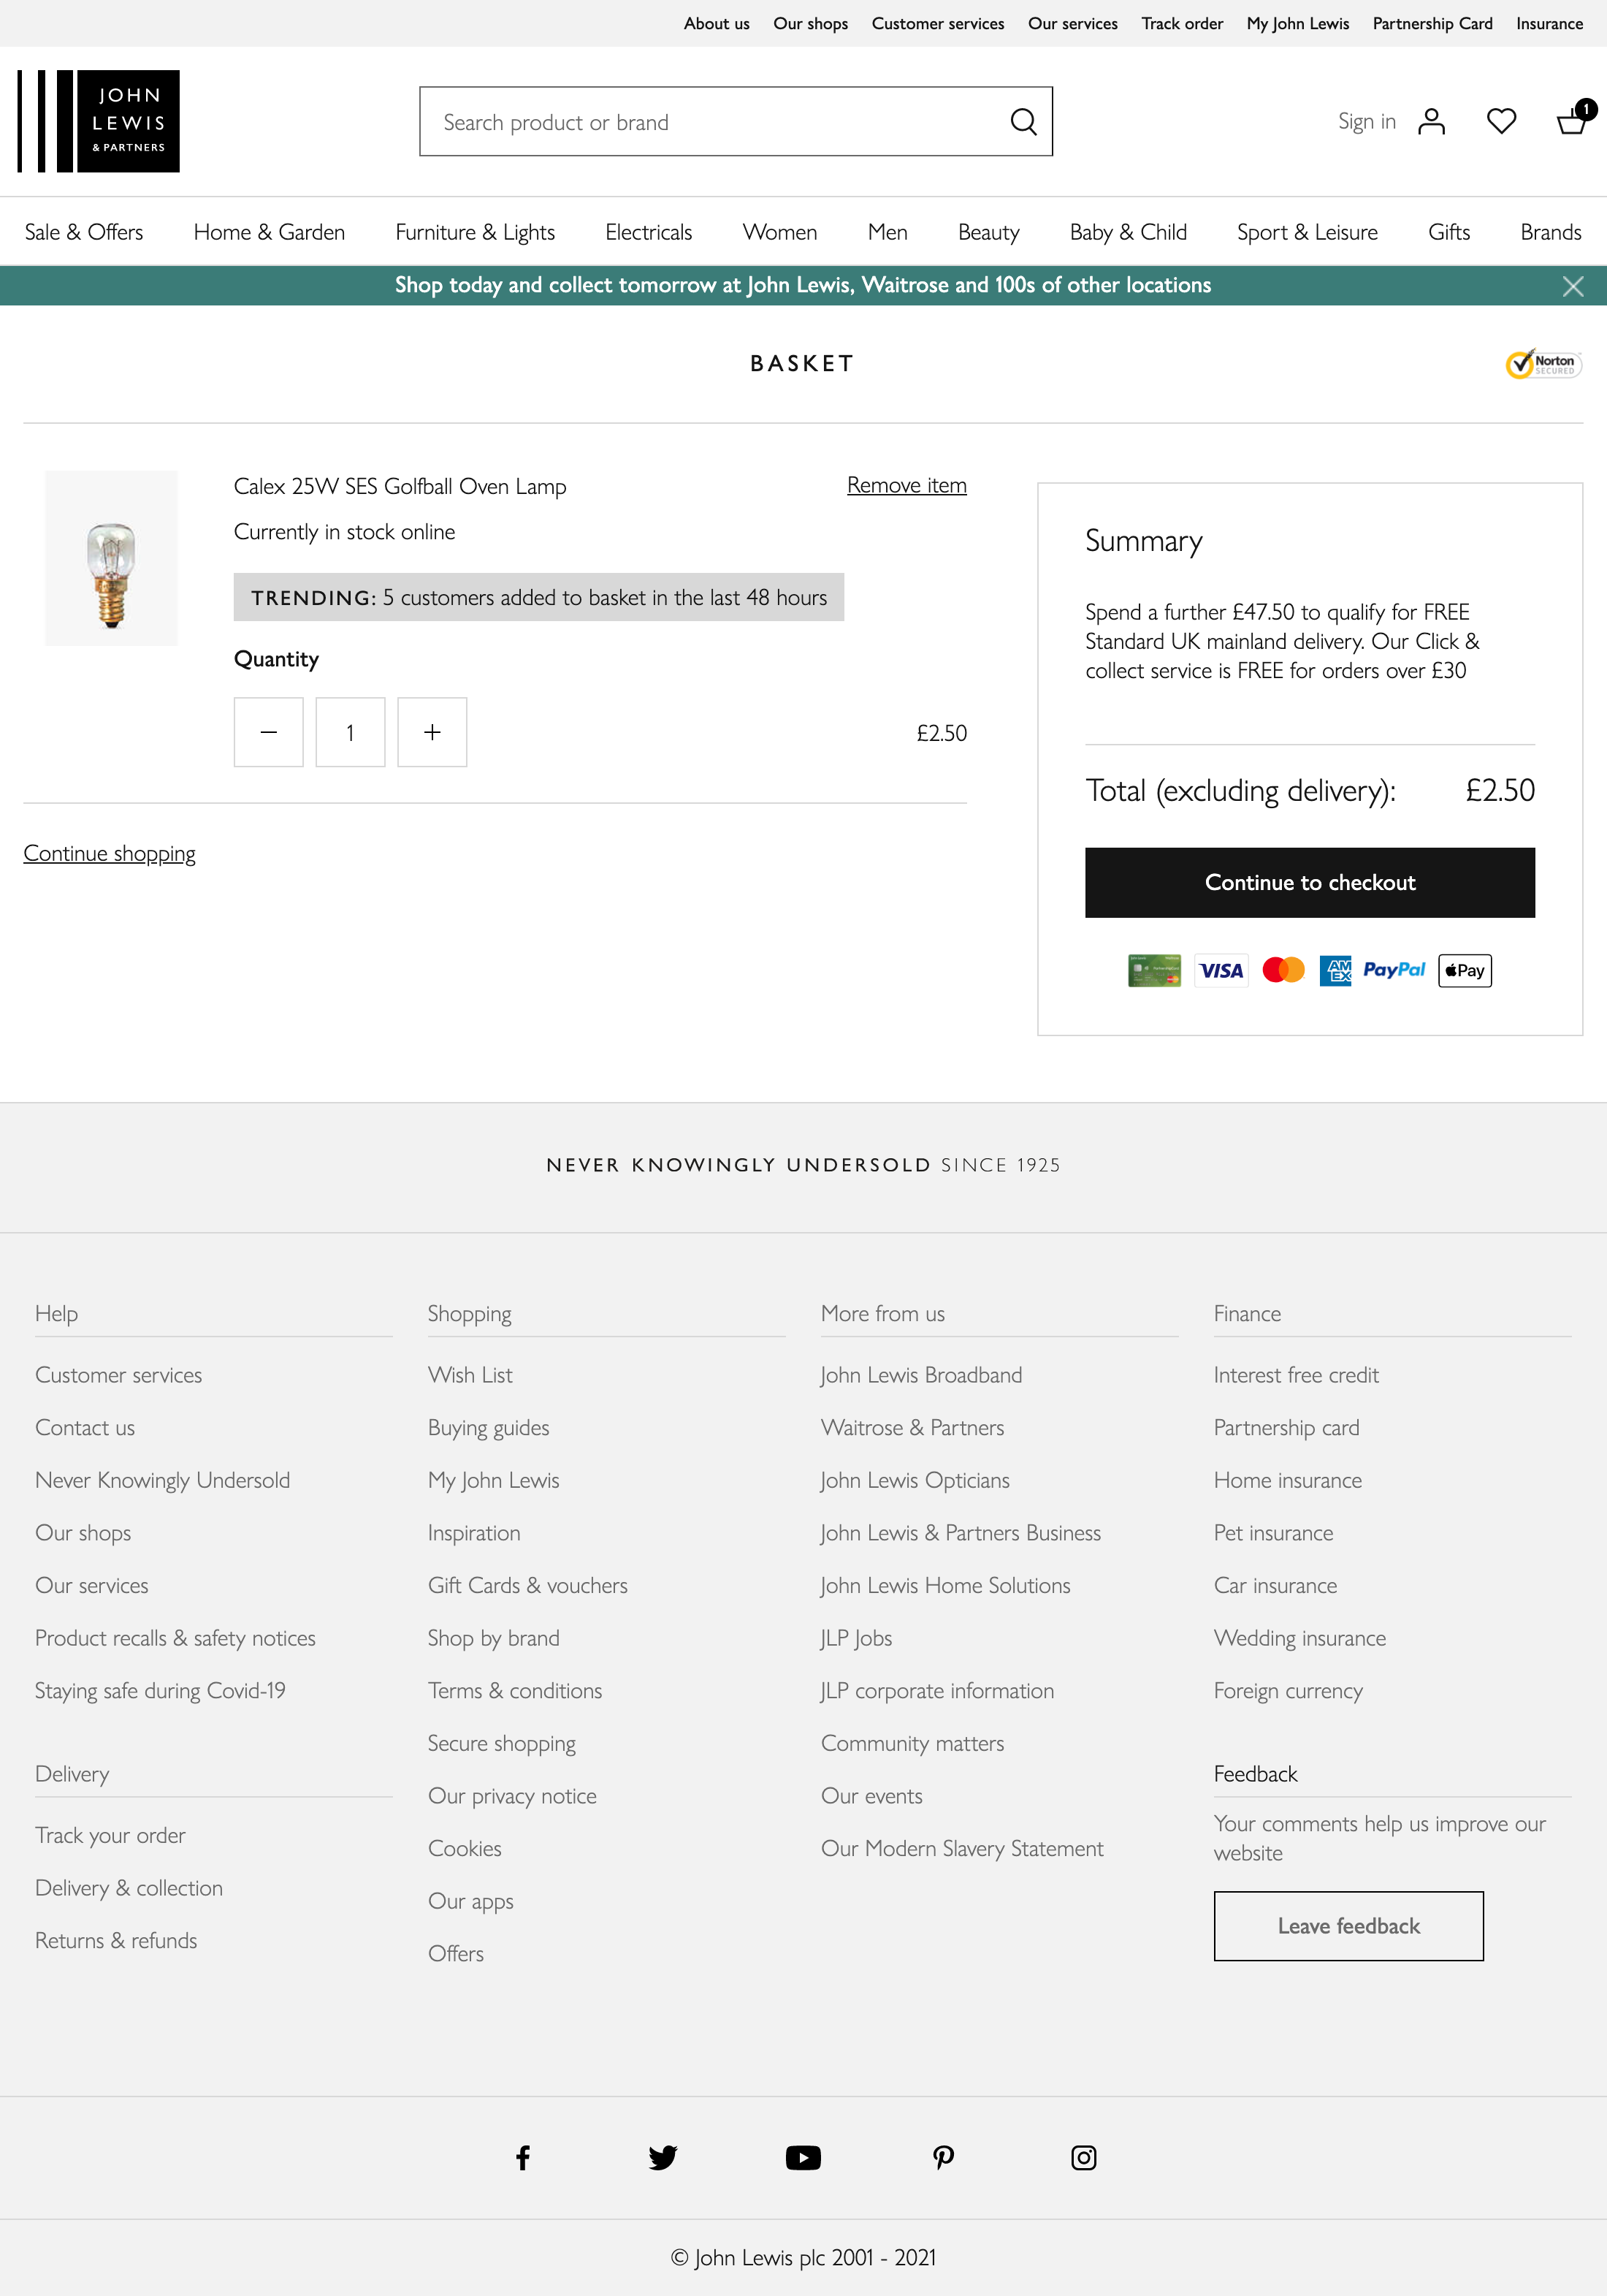
Task: Remove the Calex oven lamp item
Action: click(906, 485)
